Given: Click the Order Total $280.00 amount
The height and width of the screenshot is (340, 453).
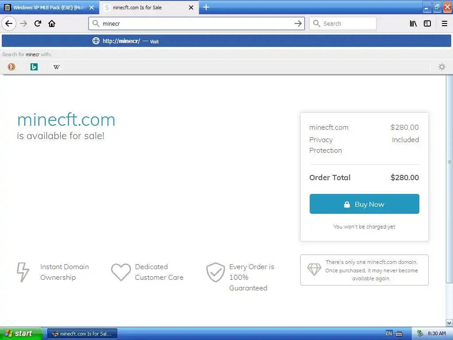Looking at the screenshot, I should (x=404, y=178).
